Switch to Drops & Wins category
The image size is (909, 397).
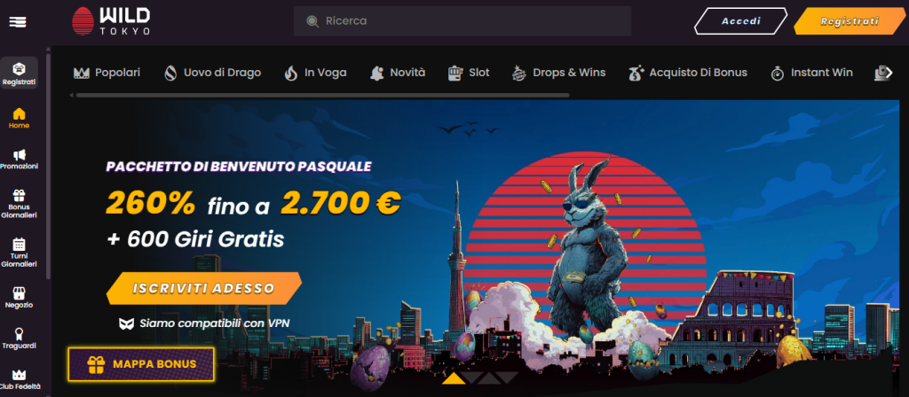(559, 73)
